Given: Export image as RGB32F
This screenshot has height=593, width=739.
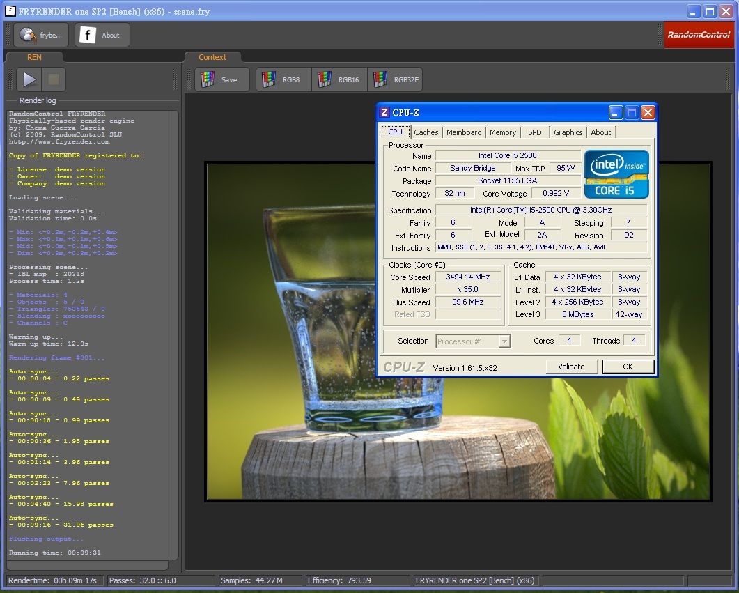Looking at the screenshot, I should [x=395, y=79].
